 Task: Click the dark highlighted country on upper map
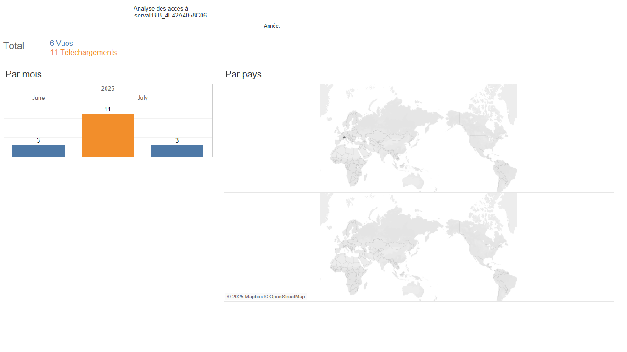(x=344, y=137)
